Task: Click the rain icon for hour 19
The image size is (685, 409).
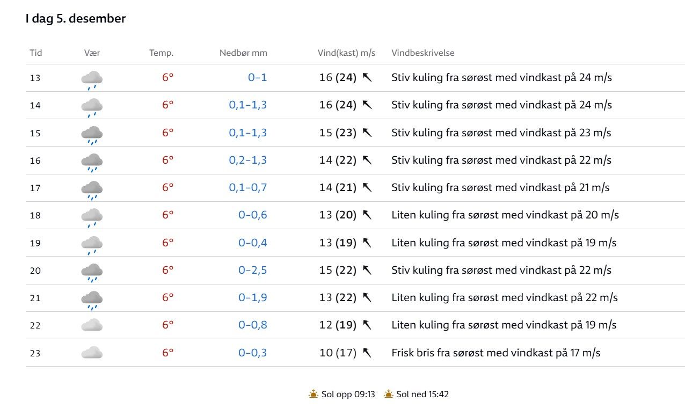Action: click(x=92, y=244)
